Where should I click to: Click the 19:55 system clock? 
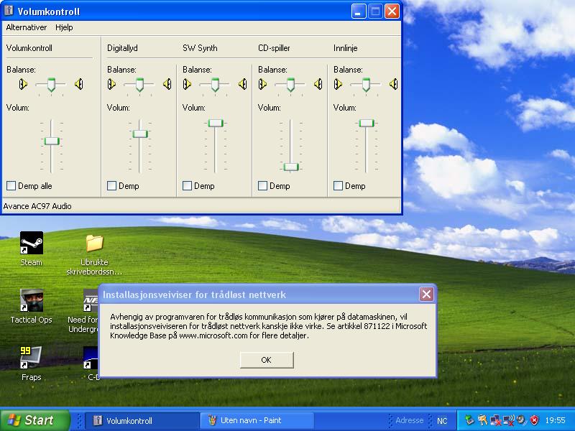point(555,420)
